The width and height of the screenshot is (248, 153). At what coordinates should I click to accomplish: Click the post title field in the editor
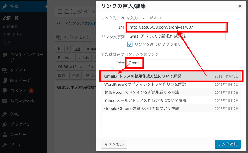point(75,11)
